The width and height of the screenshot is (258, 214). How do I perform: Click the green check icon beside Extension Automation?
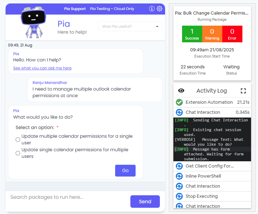pos(179,102)
